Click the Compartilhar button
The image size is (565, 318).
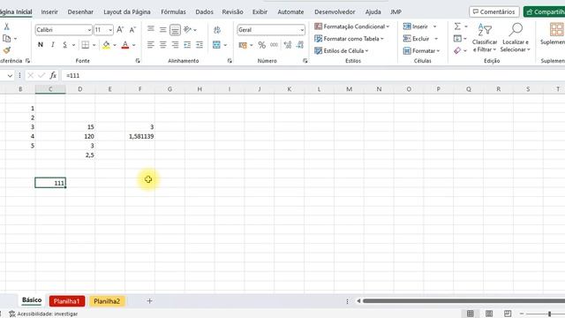[x=544, y=11]
